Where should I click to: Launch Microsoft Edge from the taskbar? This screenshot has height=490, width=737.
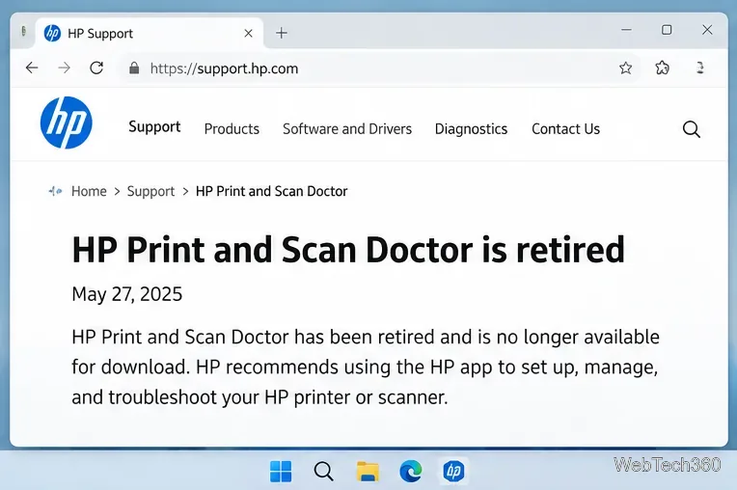pos(410,472)
